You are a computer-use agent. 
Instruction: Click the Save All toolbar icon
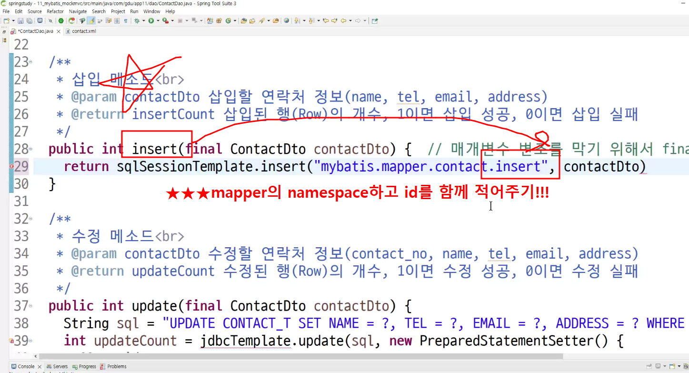(x=29, y=21)
